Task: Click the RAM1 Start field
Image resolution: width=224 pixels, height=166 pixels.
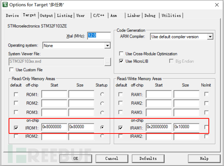Action: point(159,94)
